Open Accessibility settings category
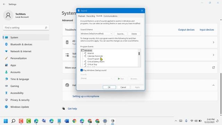This screenshot has width=222, height=125. [x=26, y=93]
